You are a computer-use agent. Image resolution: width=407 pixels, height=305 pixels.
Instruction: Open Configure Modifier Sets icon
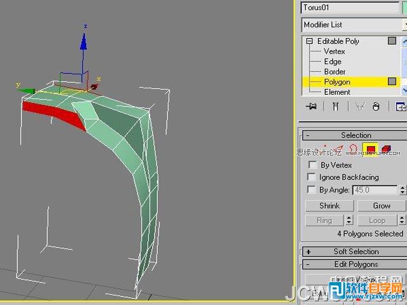tap(401, 106)
